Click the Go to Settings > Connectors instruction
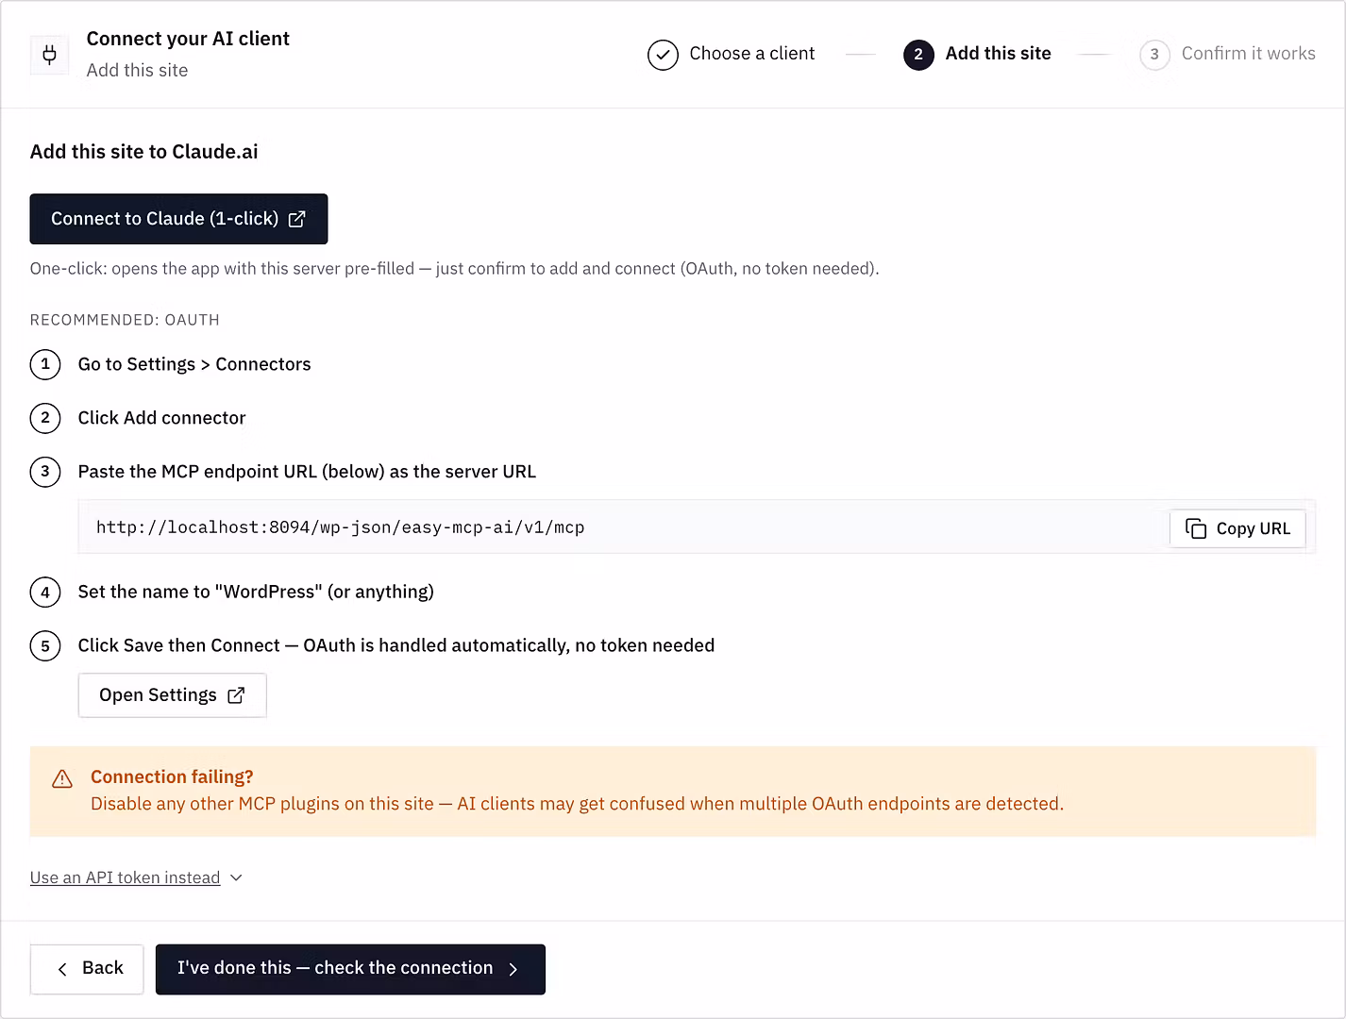The image size is (1346, 1019). coord(194,364)
